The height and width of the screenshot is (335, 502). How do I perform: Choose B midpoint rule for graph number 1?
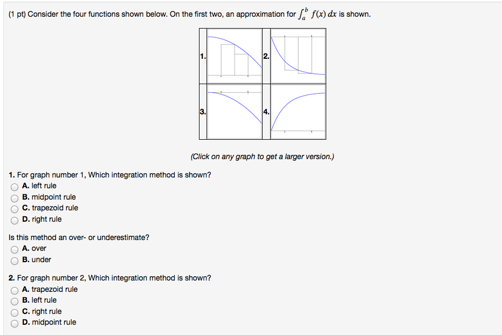[14, 197]
